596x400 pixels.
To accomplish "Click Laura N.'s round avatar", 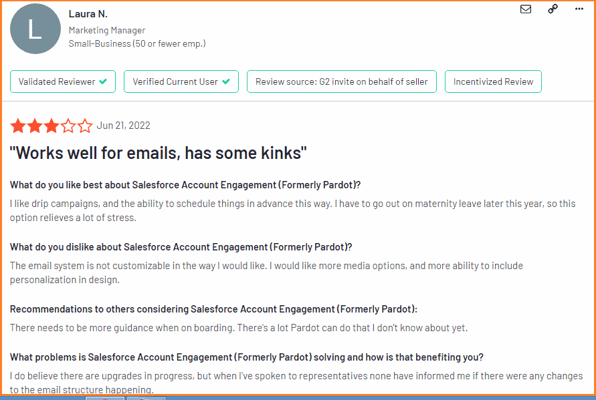I will [x=35, y=29].
